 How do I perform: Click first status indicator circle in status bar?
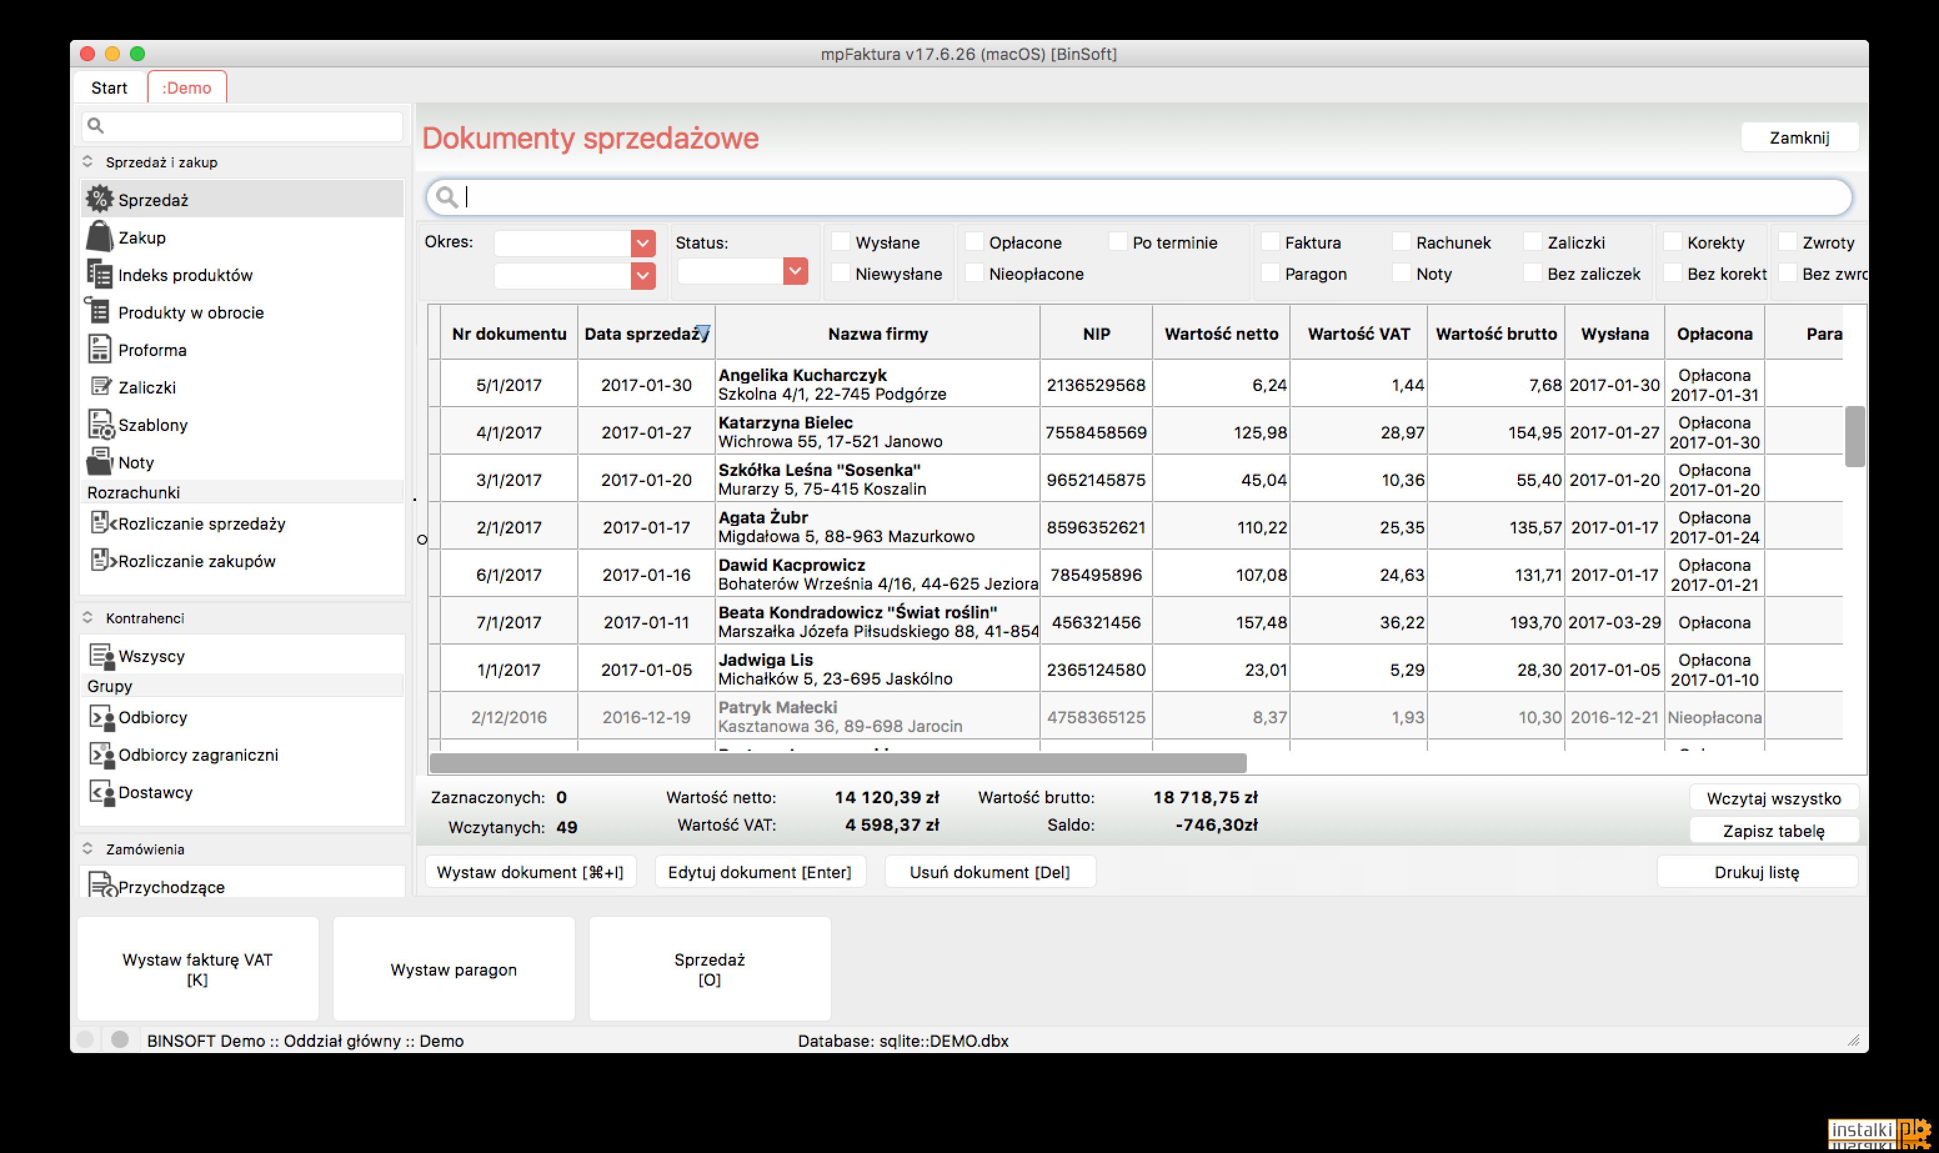(86, 1039)
